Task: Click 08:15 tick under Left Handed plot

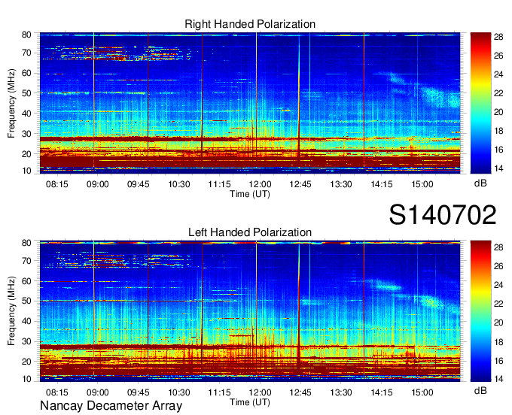Action: point(56,392)
